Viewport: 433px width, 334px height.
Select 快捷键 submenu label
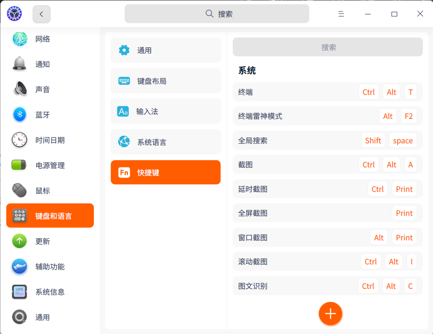(148, 172)
